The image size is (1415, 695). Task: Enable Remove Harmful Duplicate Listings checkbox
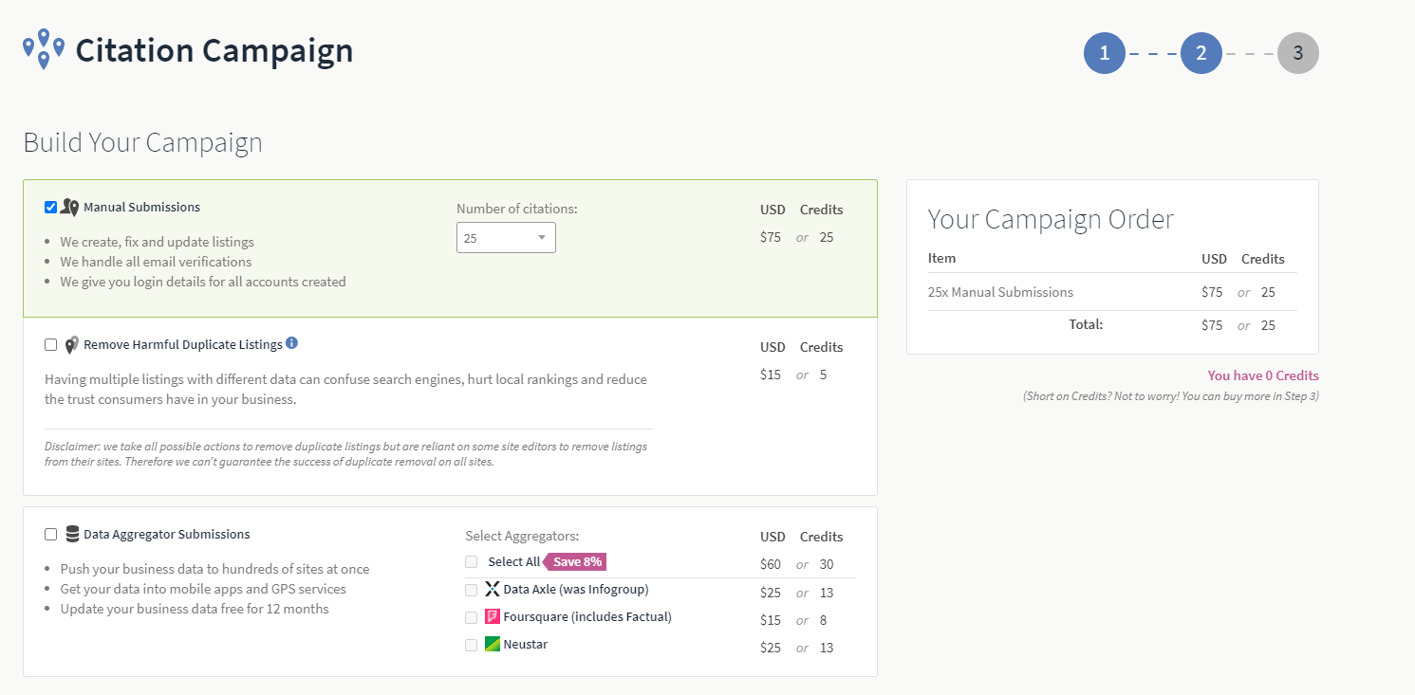click(x=51, y=345)
